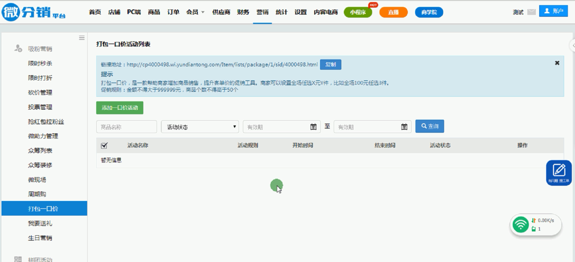The width and height of the screenshot is (575, 262).
Task: Click the 复制 copy link button
Action: (330, 65)
